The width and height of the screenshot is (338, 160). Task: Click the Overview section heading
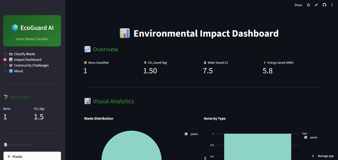click(105, 49)
